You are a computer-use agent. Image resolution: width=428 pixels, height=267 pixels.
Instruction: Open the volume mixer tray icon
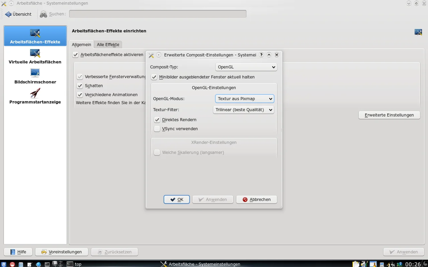(364, 264)
